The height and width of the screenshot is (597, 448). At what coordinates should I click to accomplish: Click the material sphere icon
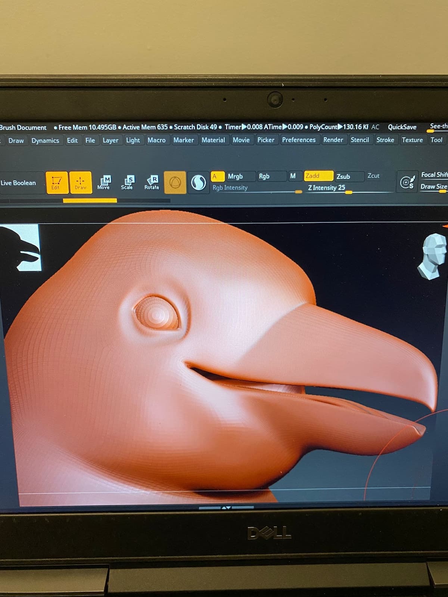(x=198, y=183)
